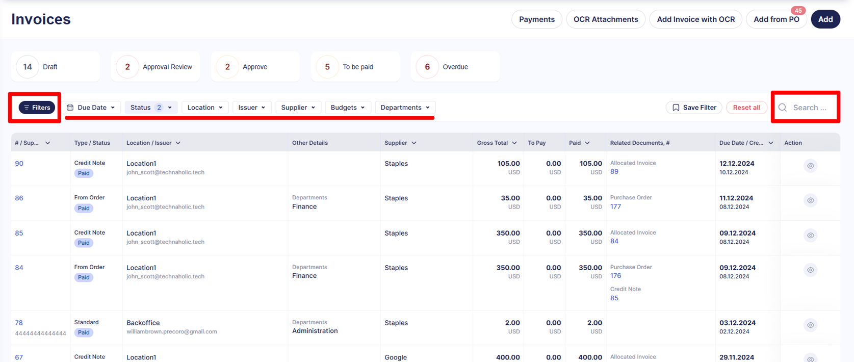Click the calendar icon on Due Date filter
This screenshot has height=362, width=854.
70,108
